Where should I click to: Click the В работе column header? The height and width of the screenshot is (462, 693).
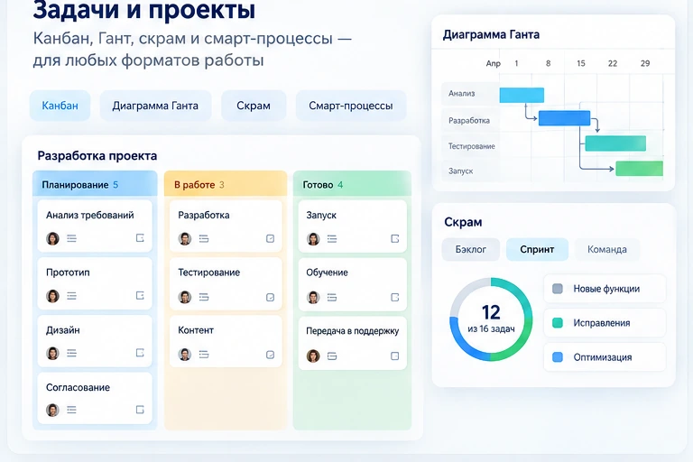226,184
